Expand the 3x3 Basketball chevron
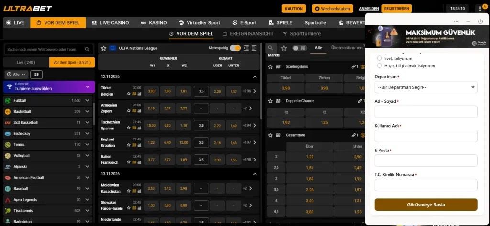The image size is (490, 226). [x=87, y=122]
